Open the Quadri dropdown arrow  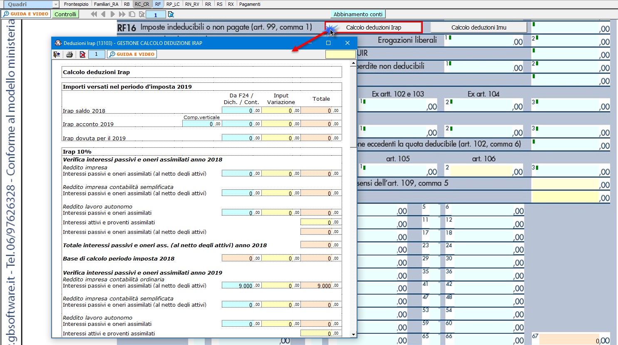[56, 4]
